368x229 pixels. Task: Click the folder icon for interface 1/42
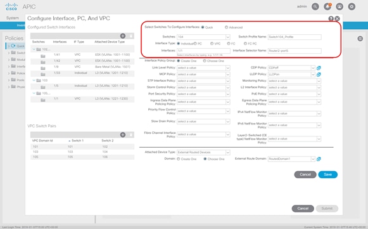(x=43, y=62)
